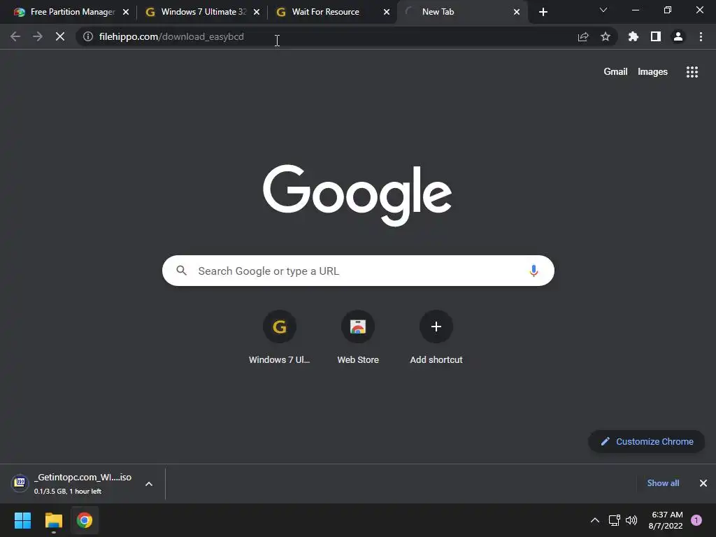This screenshot has height=537, width=716.
Task: Open the Chrome profile avatar icon
Action: click(x=678, y=36)
